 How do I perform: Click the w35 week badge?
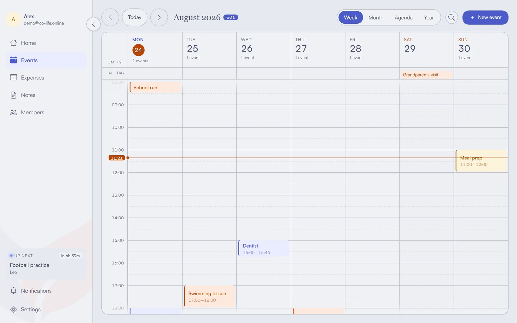pyautogui.click(x=231, y=17)
